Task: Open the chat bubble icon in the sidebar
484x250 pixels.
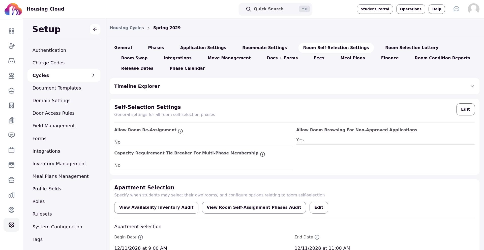Action: click(11, 135)
